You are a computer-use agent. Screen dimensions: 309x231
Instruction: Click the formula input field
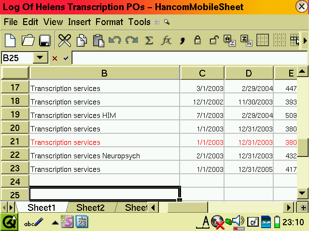click(190, 58)
